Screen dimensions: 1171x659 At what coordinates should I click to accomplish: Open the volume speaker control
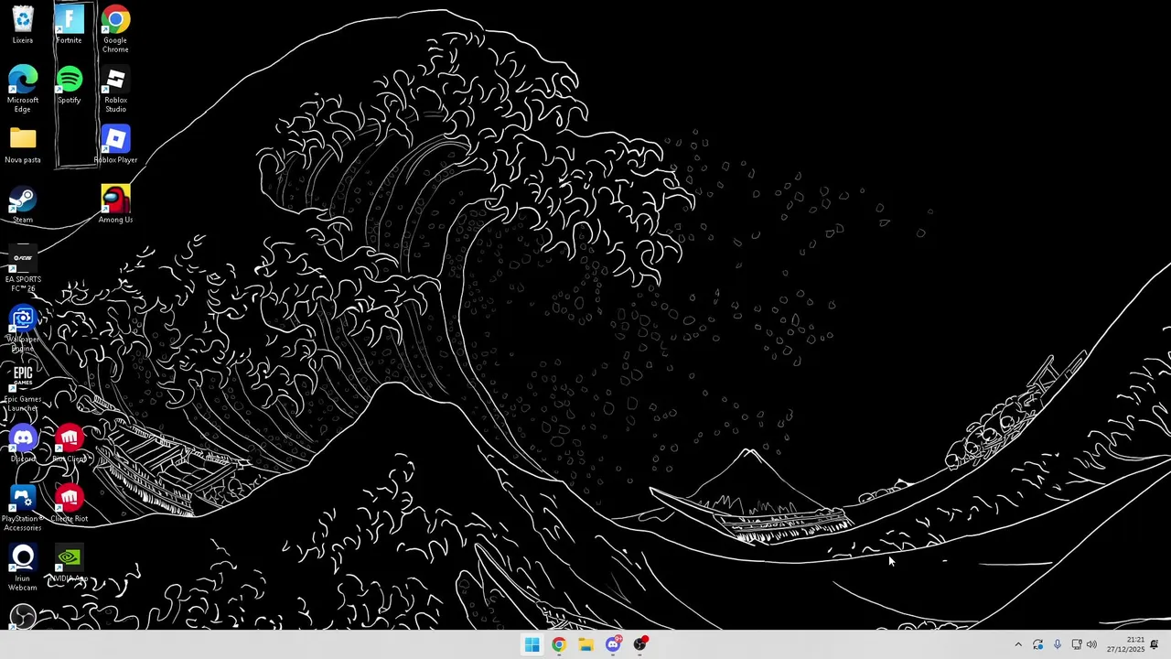pyautogui.click(x=1091, y=644)
